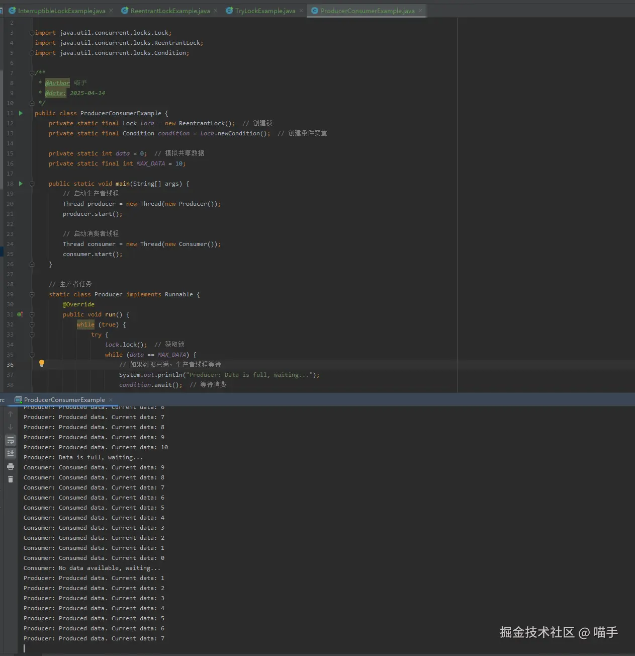Click 'consumer.start();' on line 25
The image size is (635, 656).
[93, 254]
